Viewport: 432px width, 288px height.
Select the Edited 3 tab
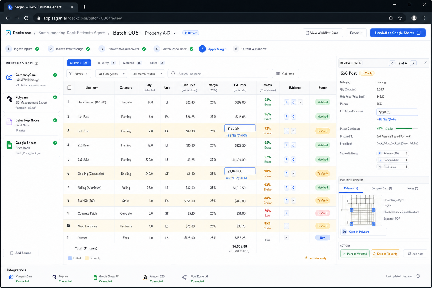(157, 63)
